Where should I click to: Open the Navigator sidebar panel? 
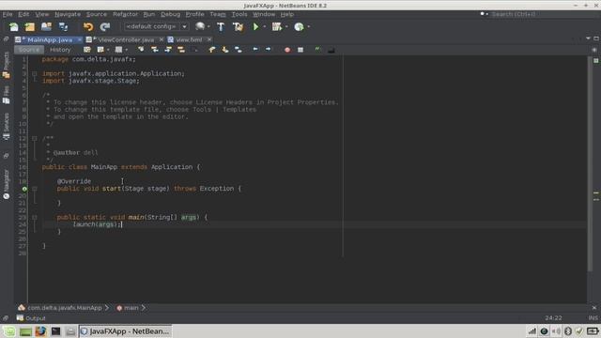[7, 184]
